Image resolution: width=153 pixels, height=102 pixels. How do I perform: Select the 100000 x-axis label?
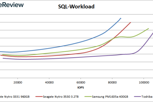coord(144,82)
